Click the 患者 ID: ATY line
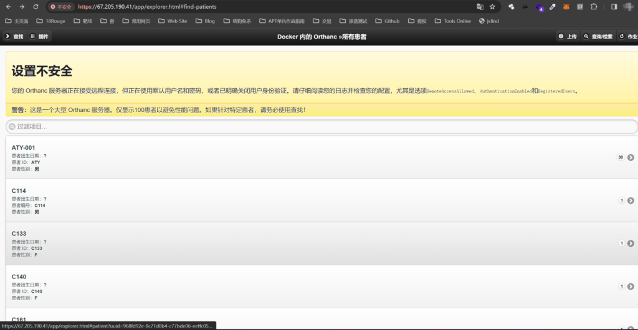The height and width of the screenshot is (330, 638). click(x=26, y=162)
